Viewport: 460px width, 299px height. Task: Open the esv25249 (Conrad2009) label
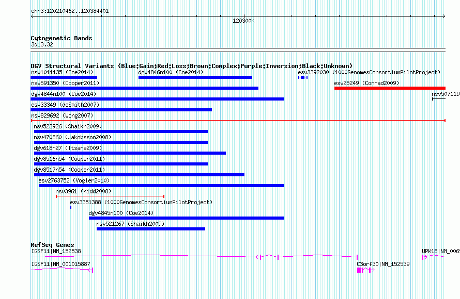pos(366,83)
